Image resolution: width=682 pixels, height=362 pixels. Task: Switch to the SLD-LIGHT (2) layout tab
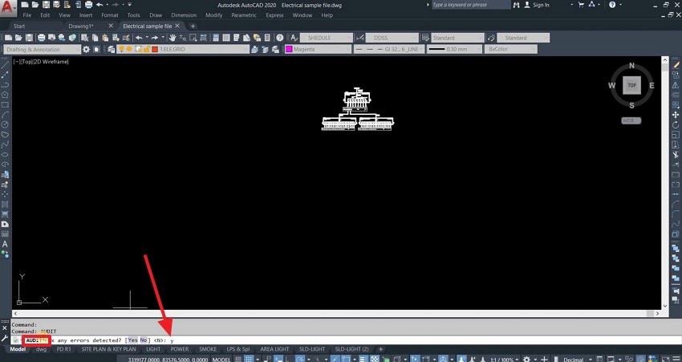[351, 349]
